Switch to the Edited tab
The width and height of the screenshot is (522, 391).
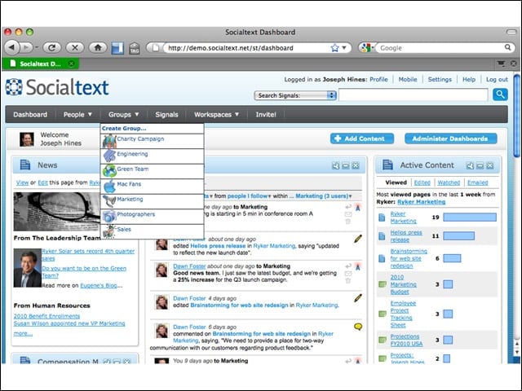[422, 182]
